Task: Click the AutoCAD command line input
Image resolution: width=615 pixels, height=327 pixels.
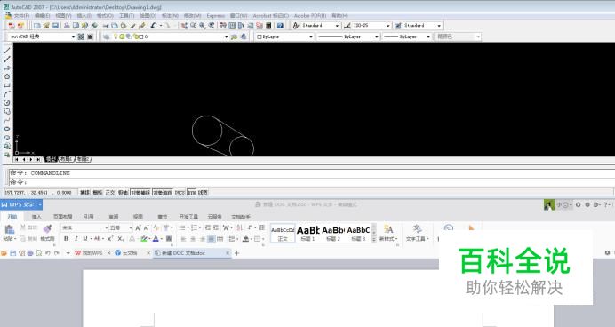Action: [310, 182]
